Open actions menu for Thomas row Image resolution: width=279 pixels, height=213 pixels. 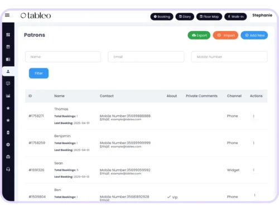253,116
